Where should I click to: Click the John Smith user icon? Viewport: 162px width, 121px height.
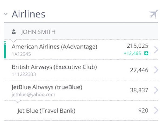coord(14,32)
